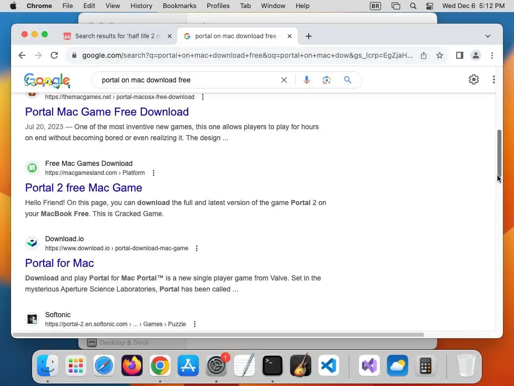514x386 pixels.
Task: Open a new Chrome tab
Action: (x=309, y=36)
